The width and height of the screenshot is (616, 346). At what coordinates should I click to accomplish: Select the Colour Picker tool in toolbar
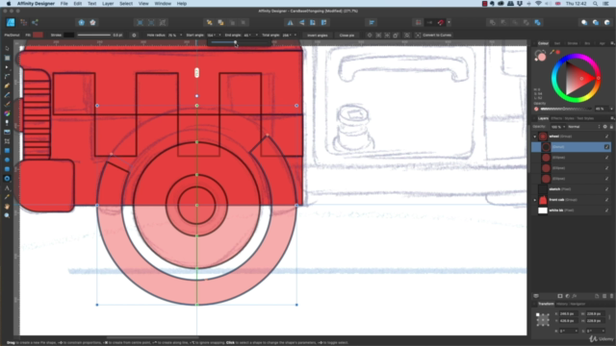coord(7,197)
